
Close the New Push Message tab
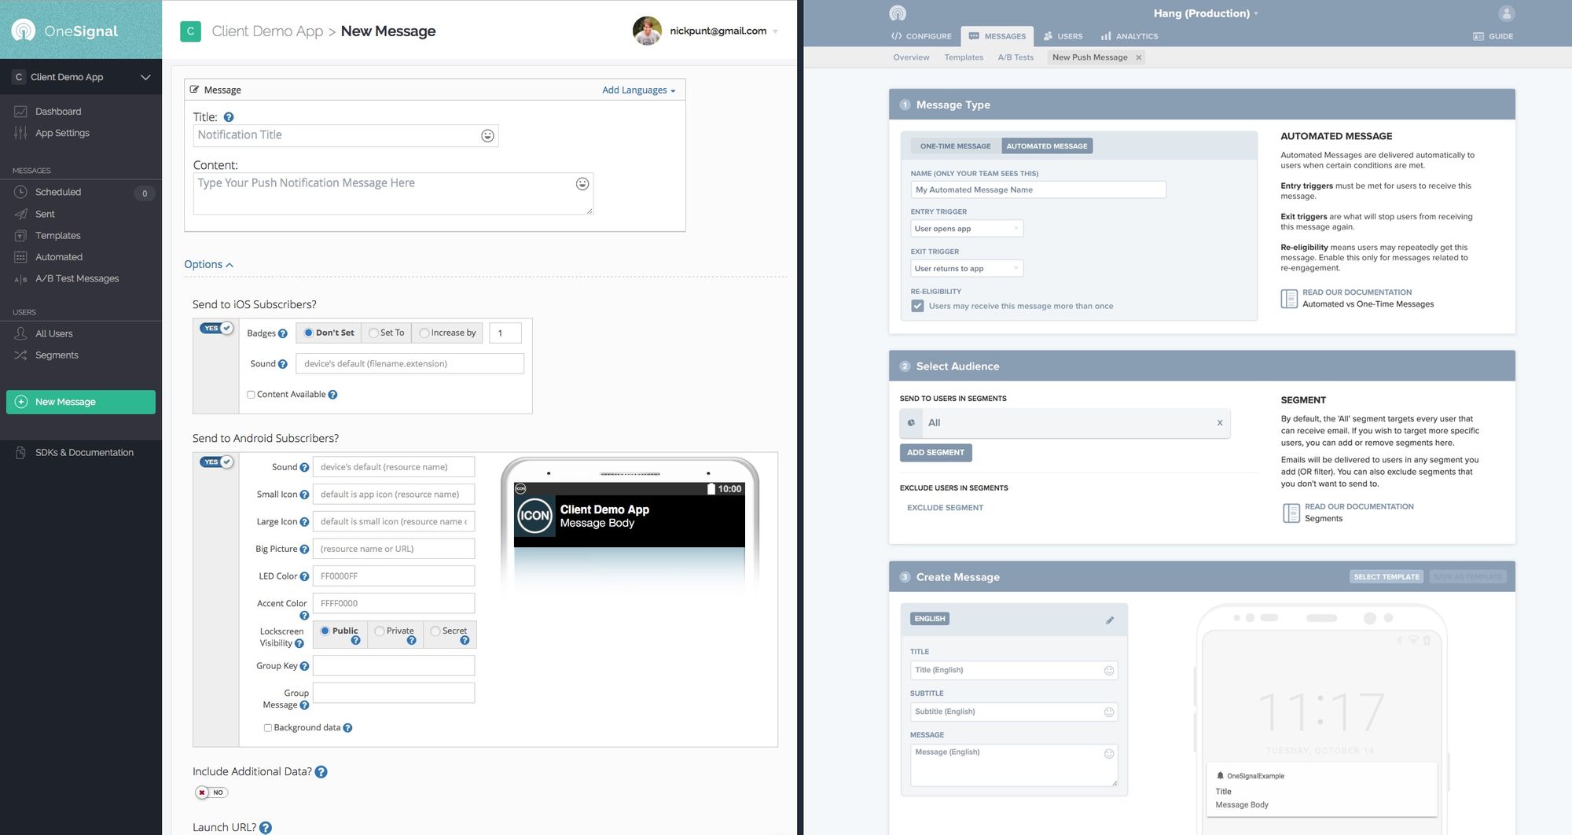pyautogui.click(x=1138, y=57)
